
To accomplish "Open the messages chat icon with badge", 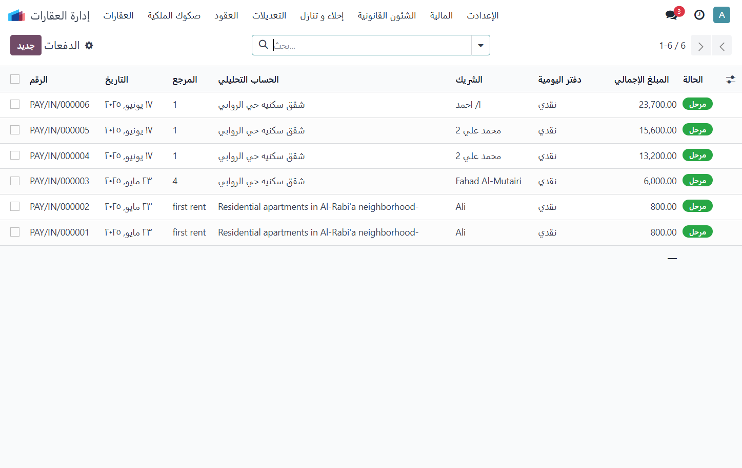I will click(x=672, y=15).
